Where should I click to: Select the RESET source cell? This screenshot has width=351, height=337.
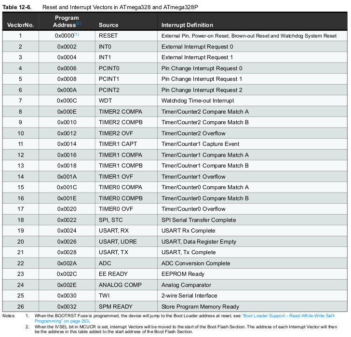coord(108,36)
